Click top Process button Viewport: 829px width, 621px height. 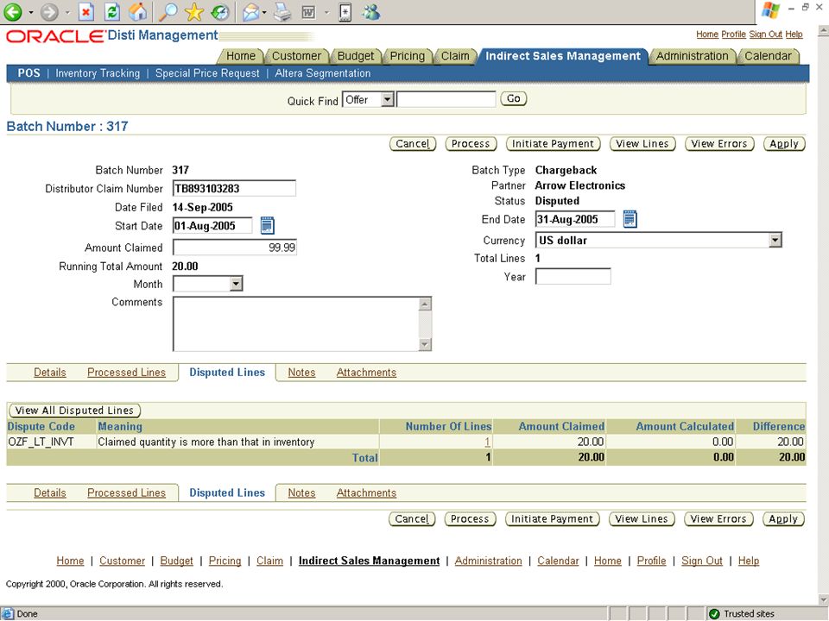[x=471, y=144]
